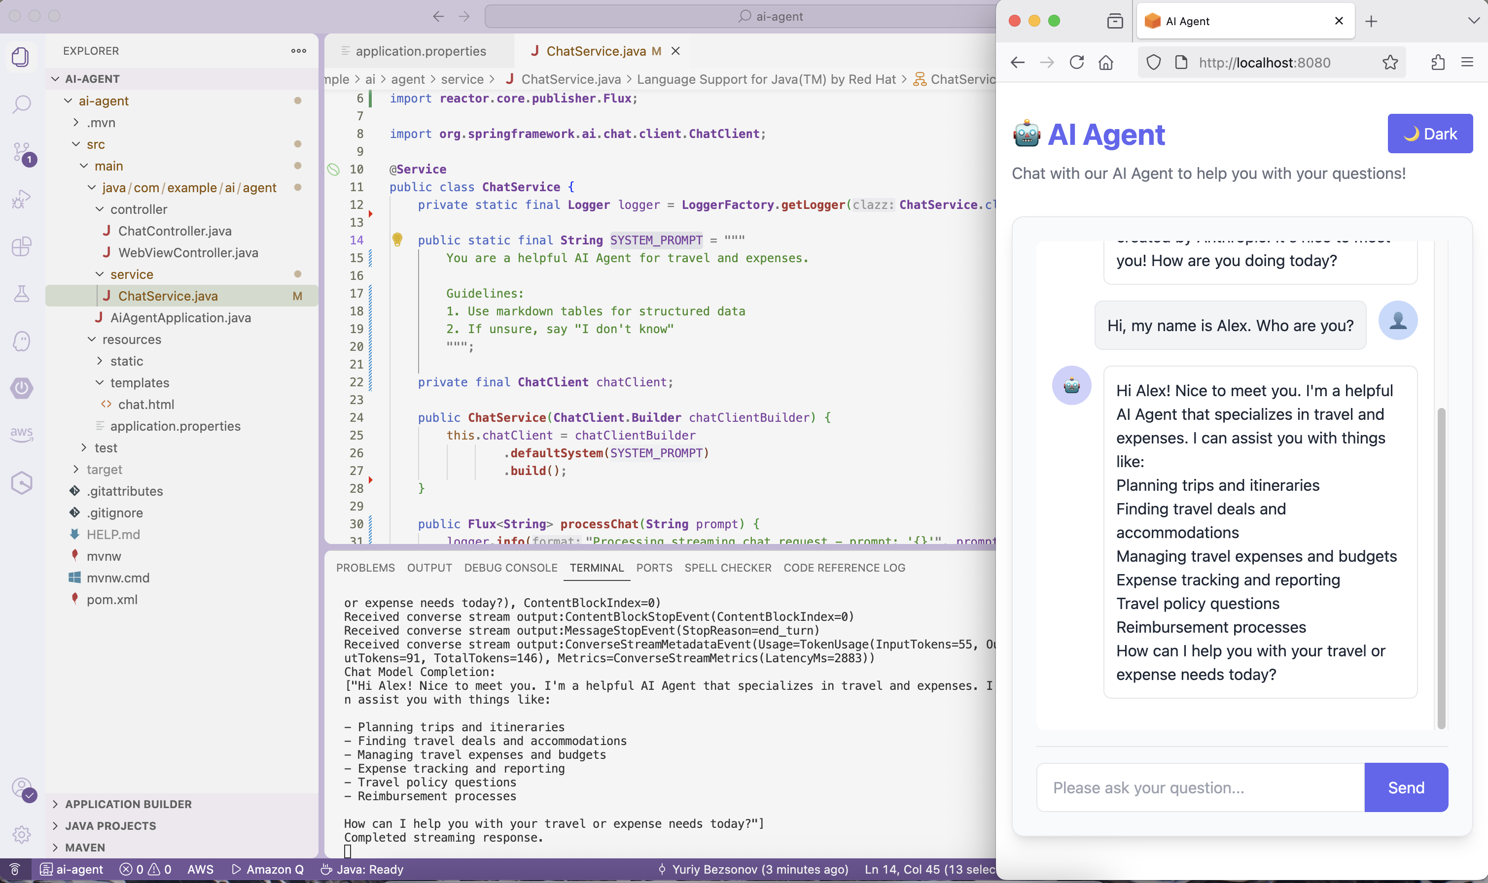Focus the question input field
The image size is (1488, 883).
[x=1200, y=787]
